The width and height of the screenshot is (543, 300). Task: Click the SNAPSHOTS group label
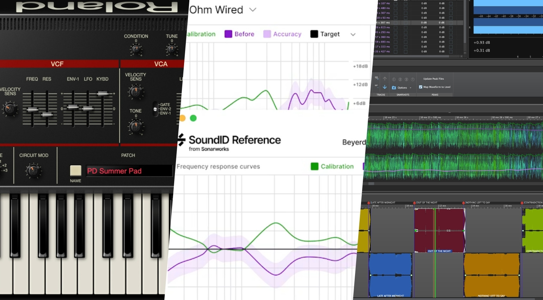(x=403, y=95)
